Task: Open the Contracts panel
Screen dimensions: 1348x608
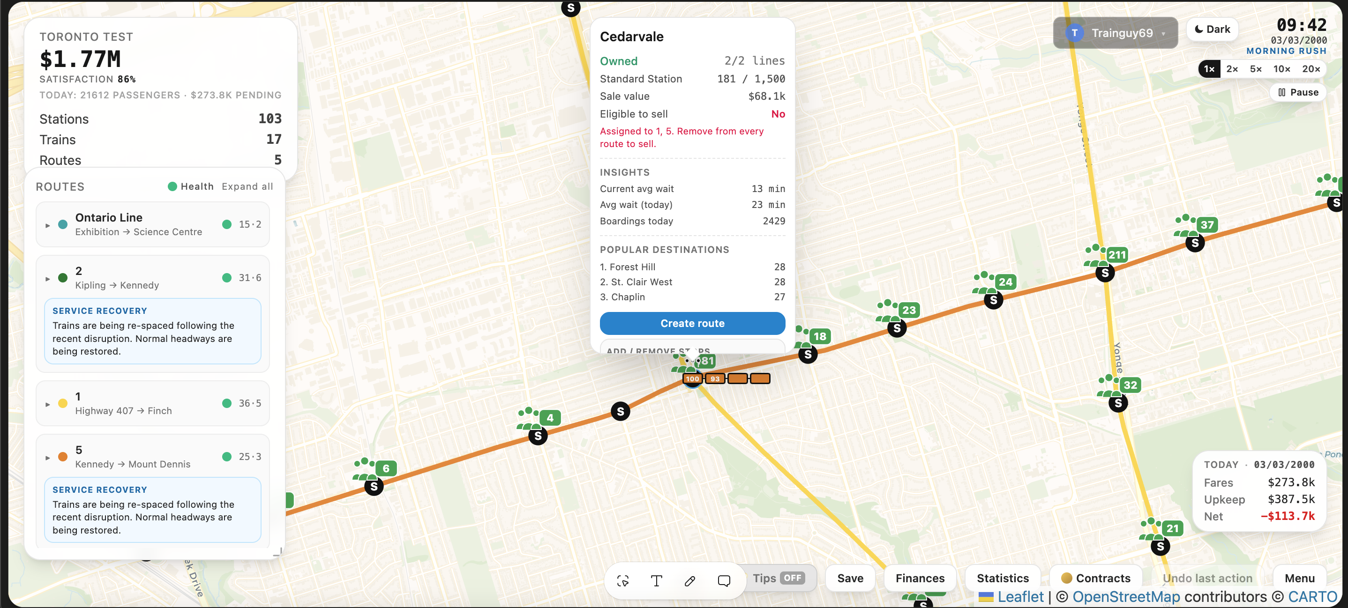Action: coord(1096,578)
